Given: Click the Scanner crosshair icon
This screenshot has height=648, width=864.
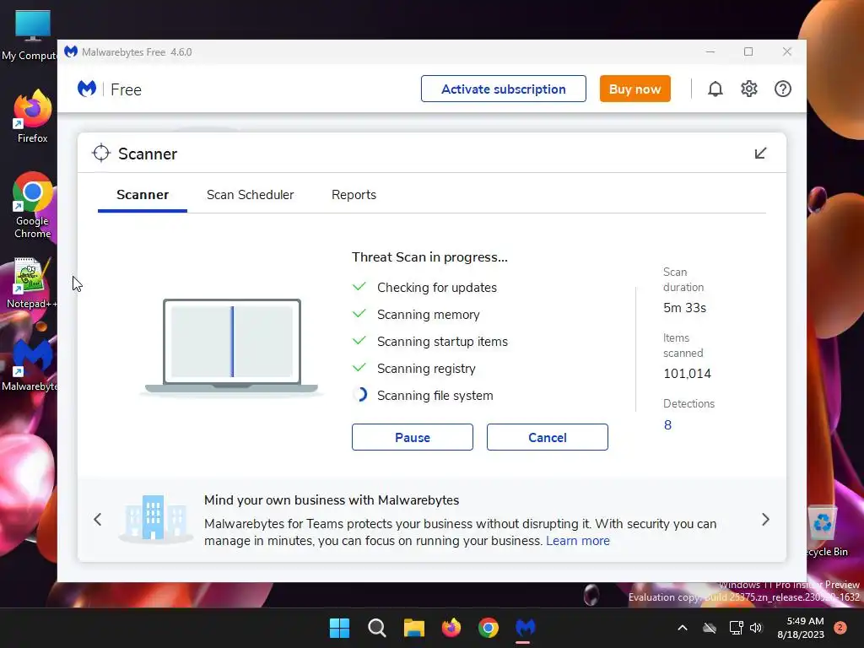Looking at the screenshot, I should pos(101,154).
